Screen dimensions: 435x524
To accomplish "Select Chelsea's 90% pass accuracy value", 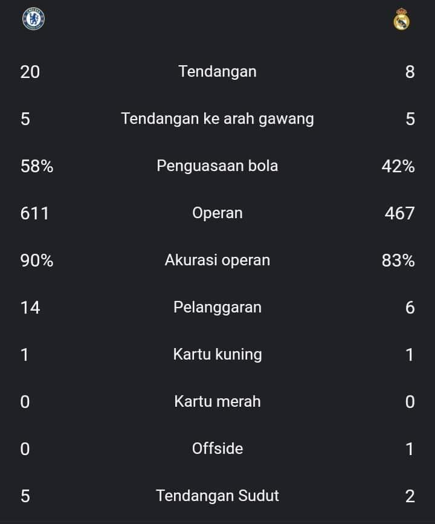I will [x=37, y=260].
